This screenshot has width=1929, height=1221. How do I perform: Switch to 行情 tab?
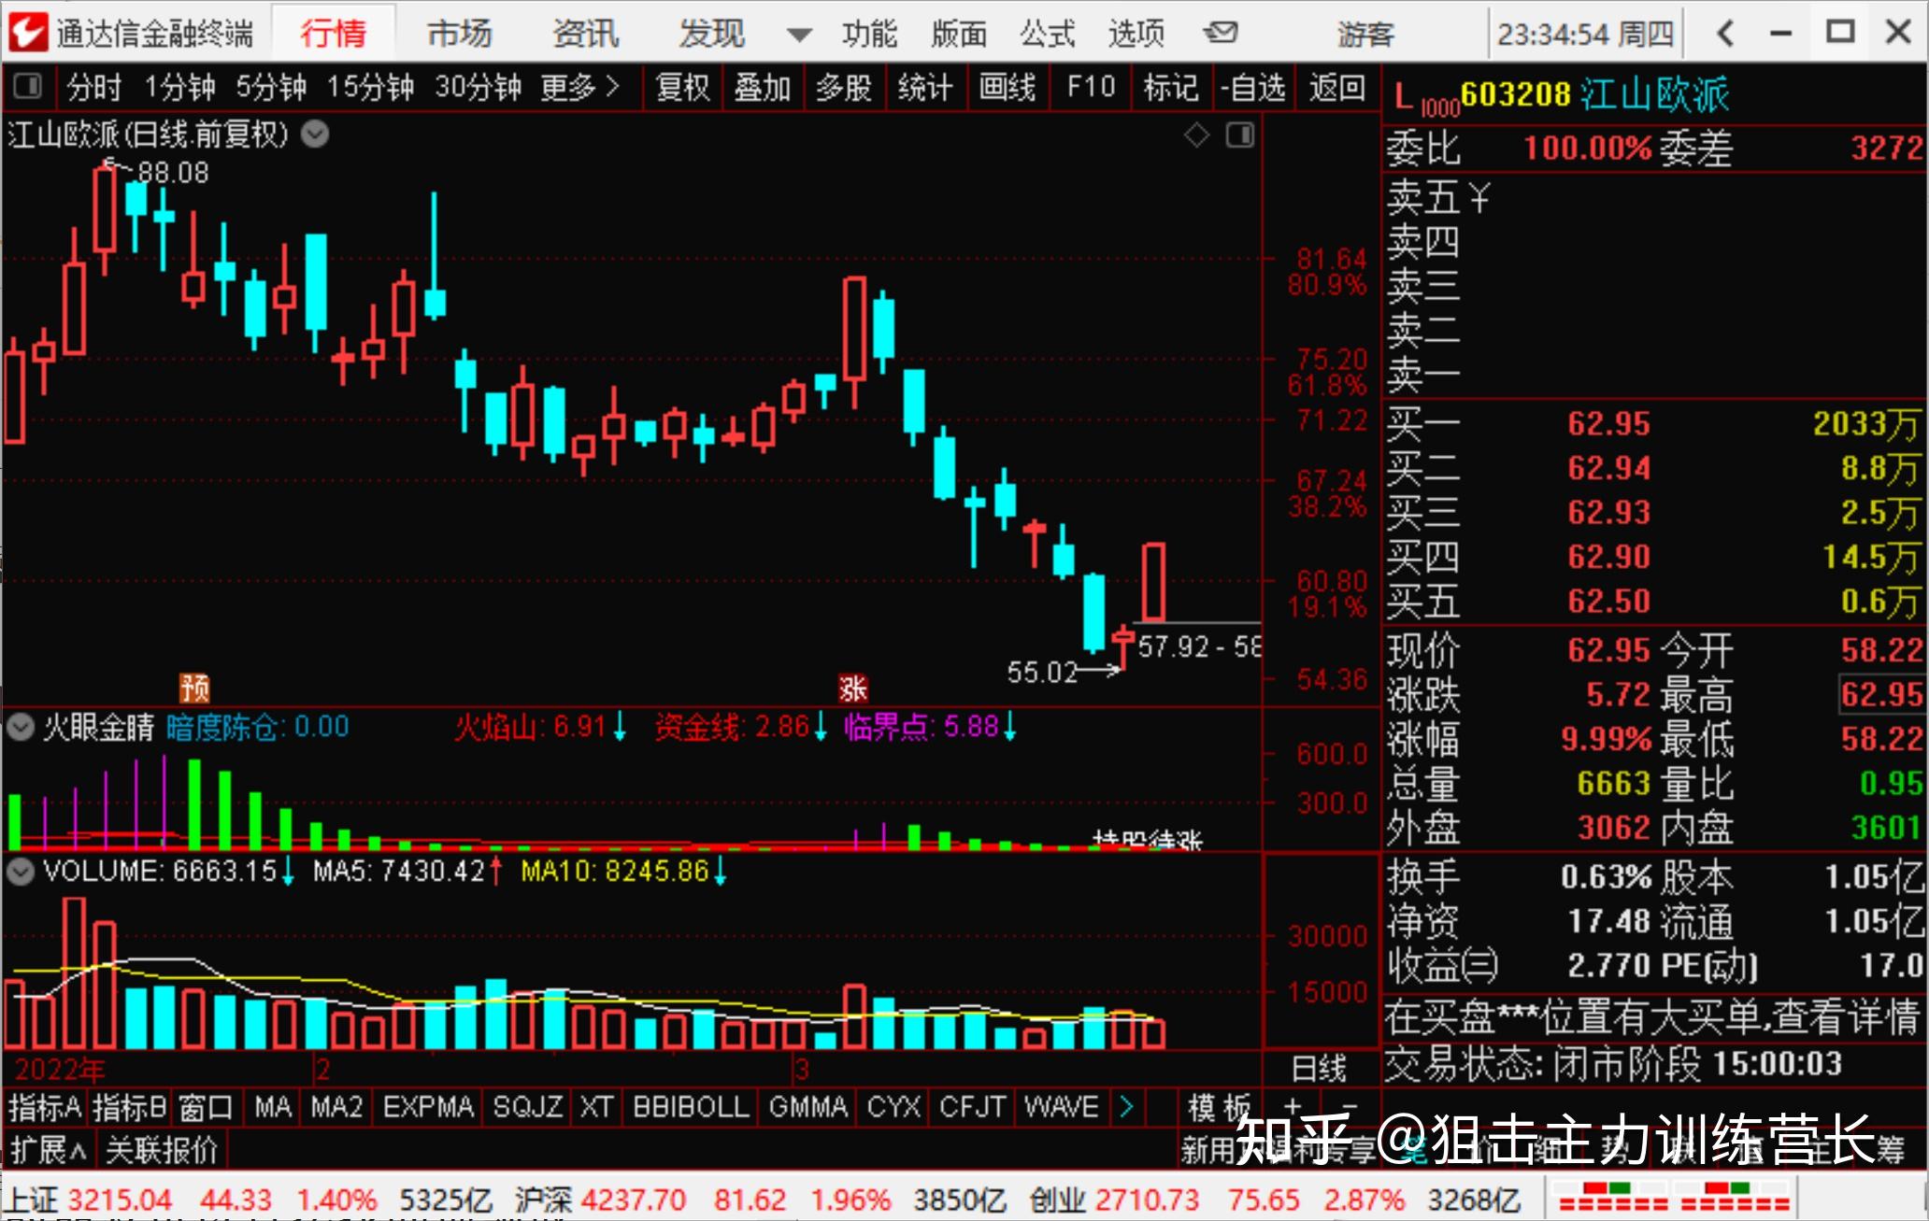point(334,34)
